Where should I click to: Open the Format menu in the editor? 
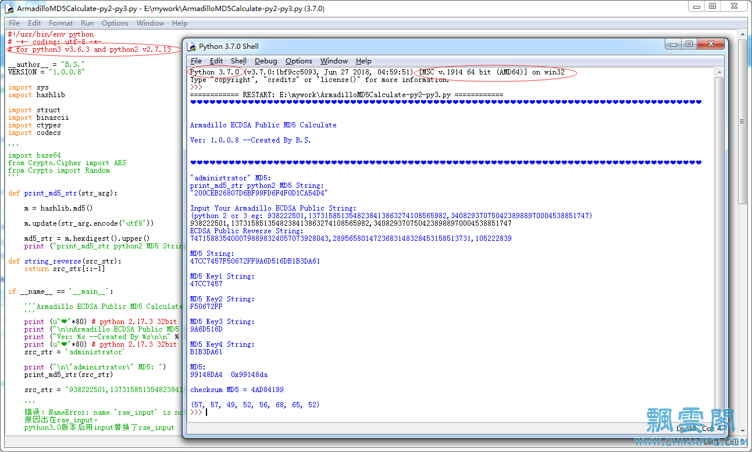click(61, 23)
